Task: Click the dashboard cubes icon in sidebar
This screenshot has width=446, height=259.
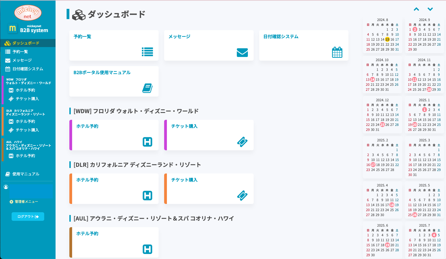Action: [x=8, y=43]
